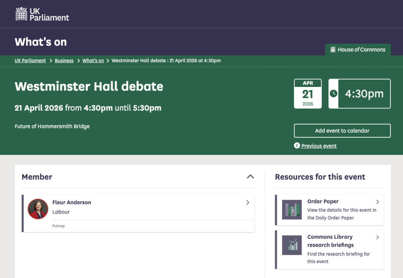Screen dimensions: 403x278
Task: Collapse the Member section
Action: coord(251,177)
